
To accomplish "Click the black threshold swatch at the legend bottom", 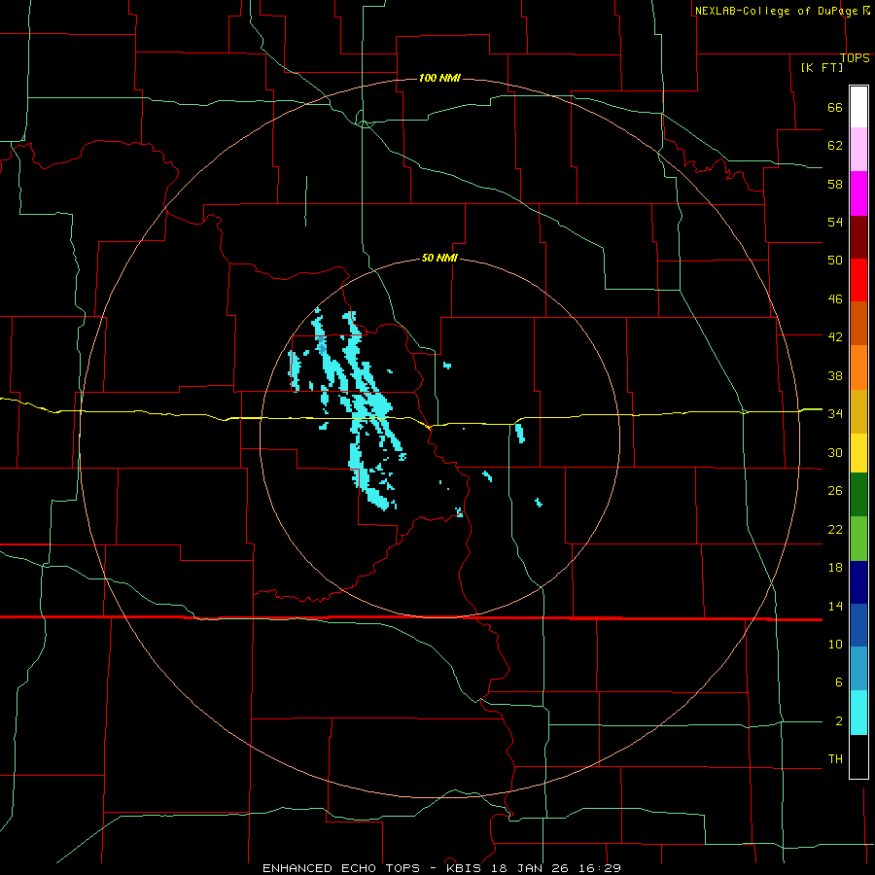I will click(858, 756).
